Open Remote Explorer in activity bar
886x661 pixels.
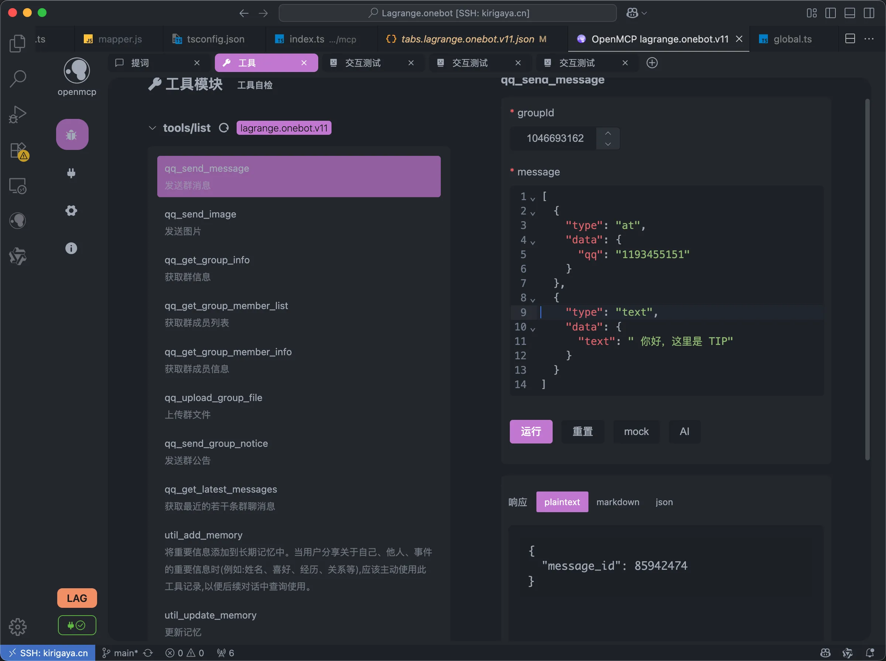(x=18, y=186)
